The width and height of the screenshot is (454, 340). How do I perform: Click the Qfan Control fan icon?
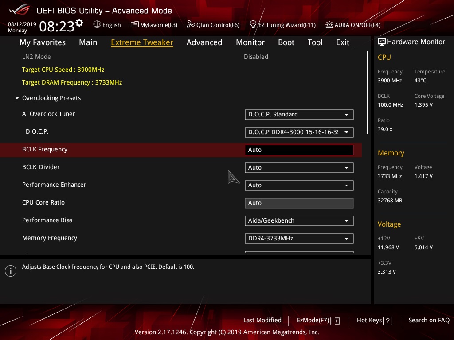[x=191, y=25]
